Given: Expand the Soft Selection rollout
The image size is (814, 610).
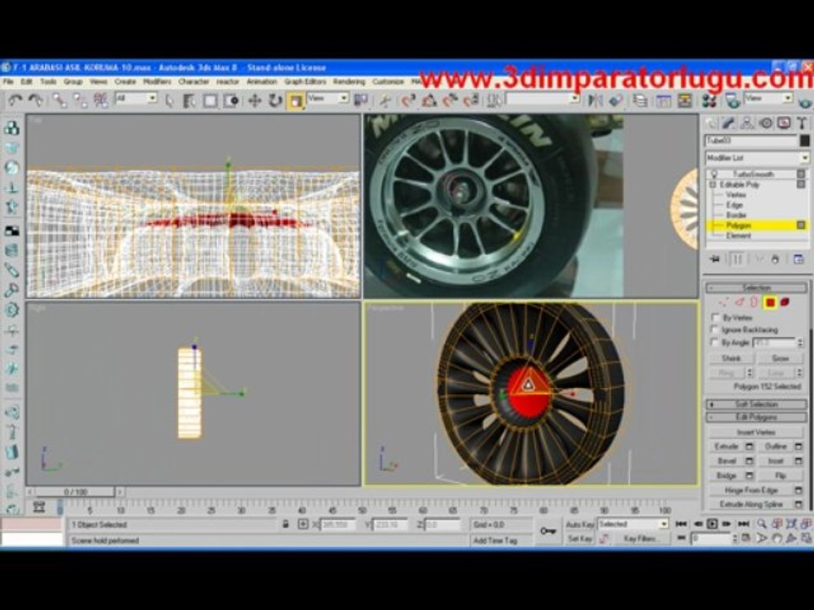Looking at the screenshot, I should [x=756, y=404].
